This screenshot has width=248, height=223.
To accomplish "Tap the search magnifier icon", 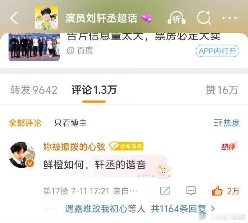I will click(x=204, y=18).
